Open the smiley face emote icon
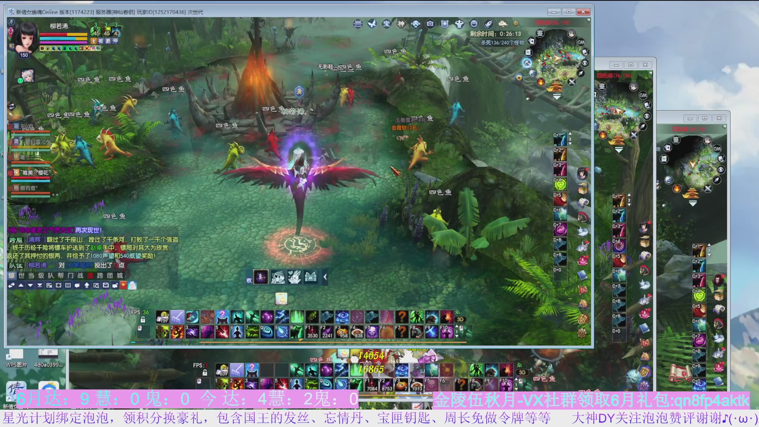Image resolution: width=759 pixels, height=427 pixels. (474, 24)
